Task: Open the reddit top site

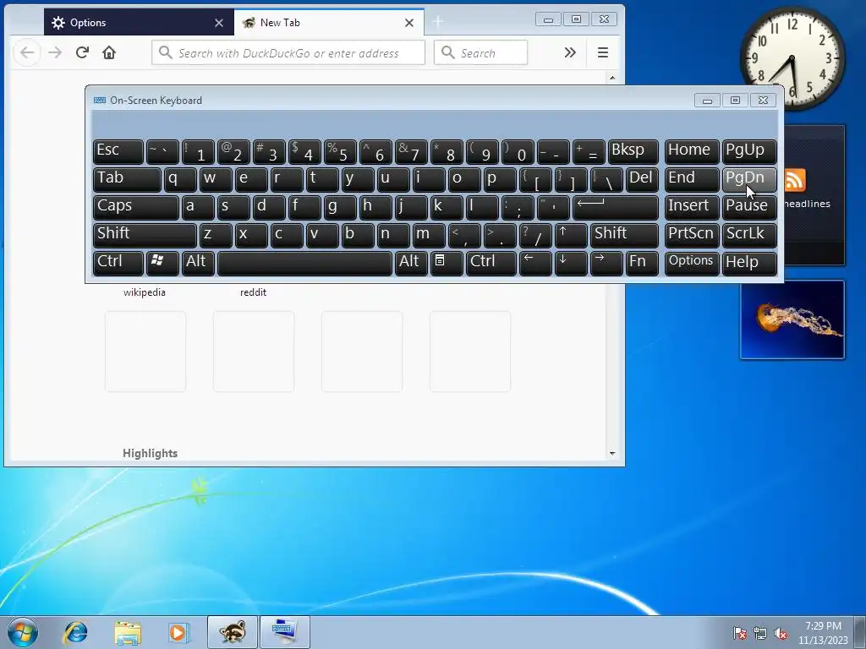Action: (x=253, y=292)
